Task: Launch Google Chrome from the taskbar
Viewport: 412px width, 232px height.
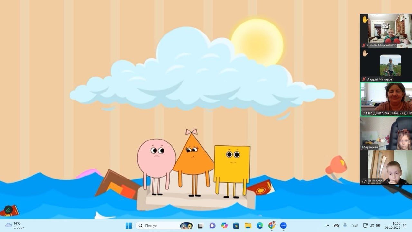Action: tap(272, 226)
